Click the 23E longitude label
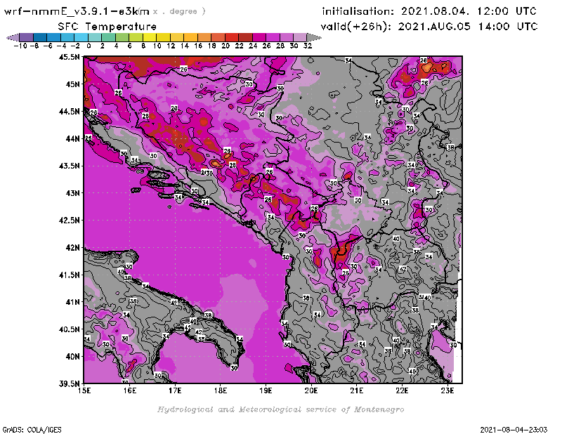The width and height of the screenshot is (562, 434). pos(447,390)
